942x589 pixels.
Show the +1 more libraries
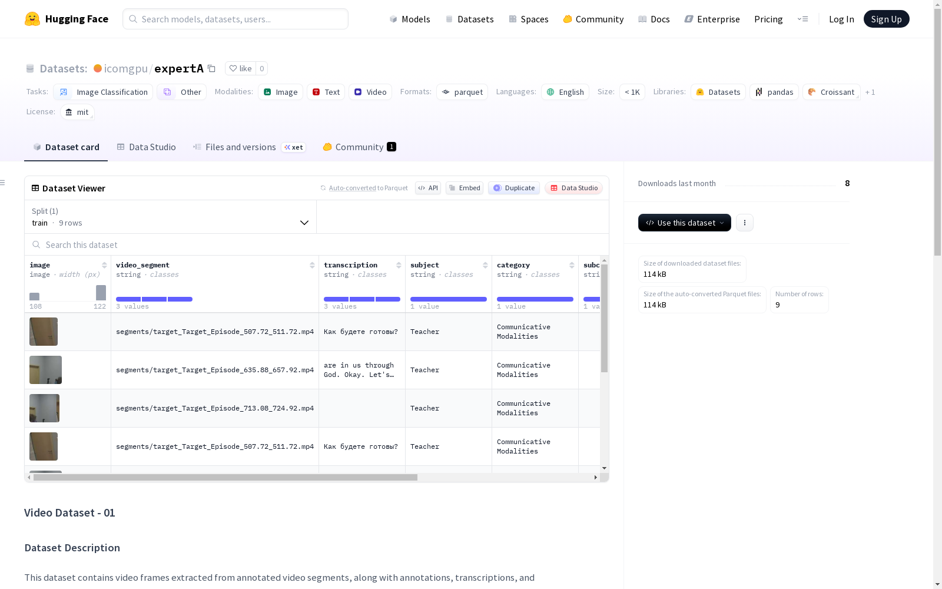pos(870,92)
